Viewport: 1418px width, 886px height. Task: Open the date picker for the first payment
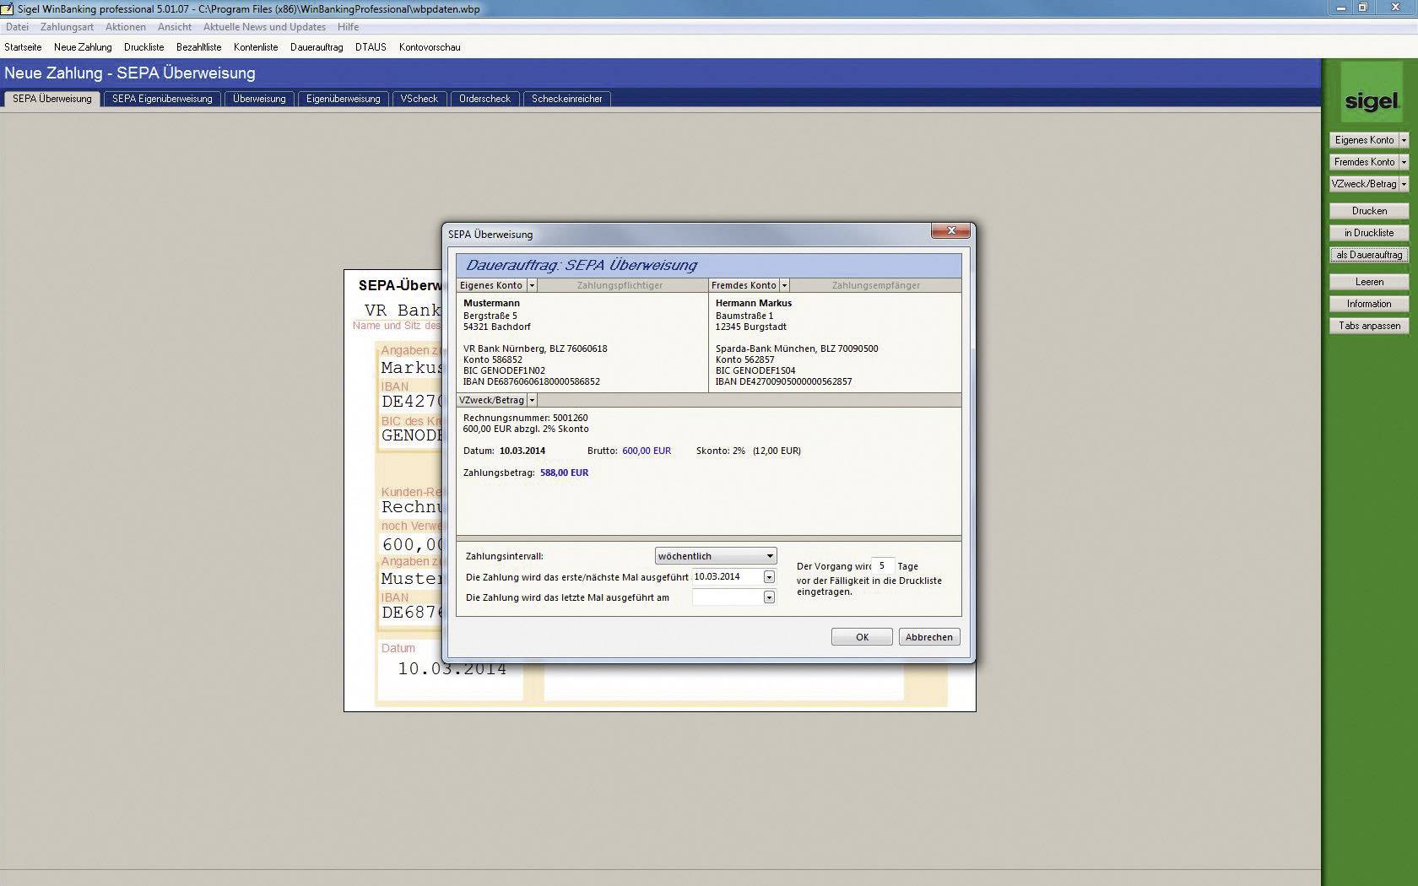[x=768, y=576]
